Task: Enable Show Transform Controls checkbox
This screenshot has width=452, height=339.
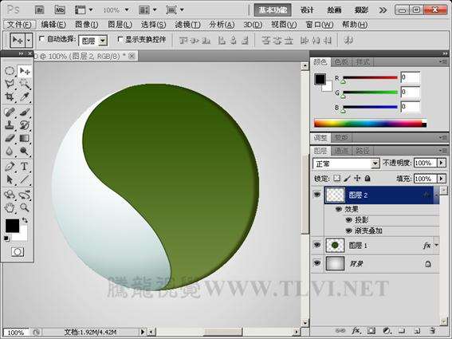Action: (120, 38)
